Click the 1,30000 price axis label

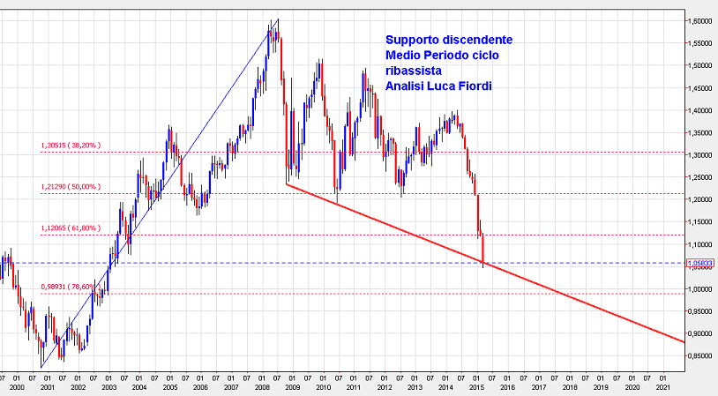pyautogui.click(x=700, y=155)
